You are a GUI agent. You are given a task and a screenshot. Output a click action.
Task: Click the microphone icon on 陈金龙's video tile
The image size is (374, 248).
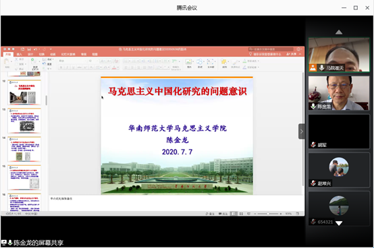tap(313, 106)
